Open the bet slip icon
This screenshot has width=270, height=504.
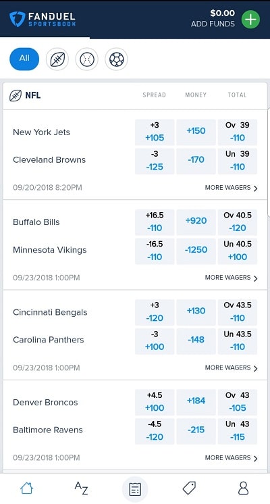pyautogui.click(x=135, y=489)
